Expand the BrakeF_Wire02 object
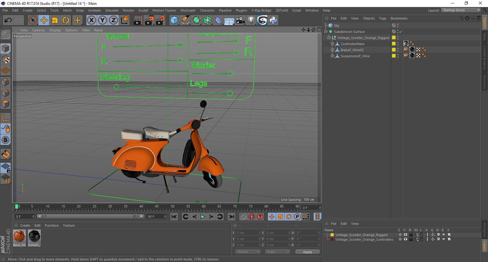This screenshot has width=488, height=262. (332, 50)
